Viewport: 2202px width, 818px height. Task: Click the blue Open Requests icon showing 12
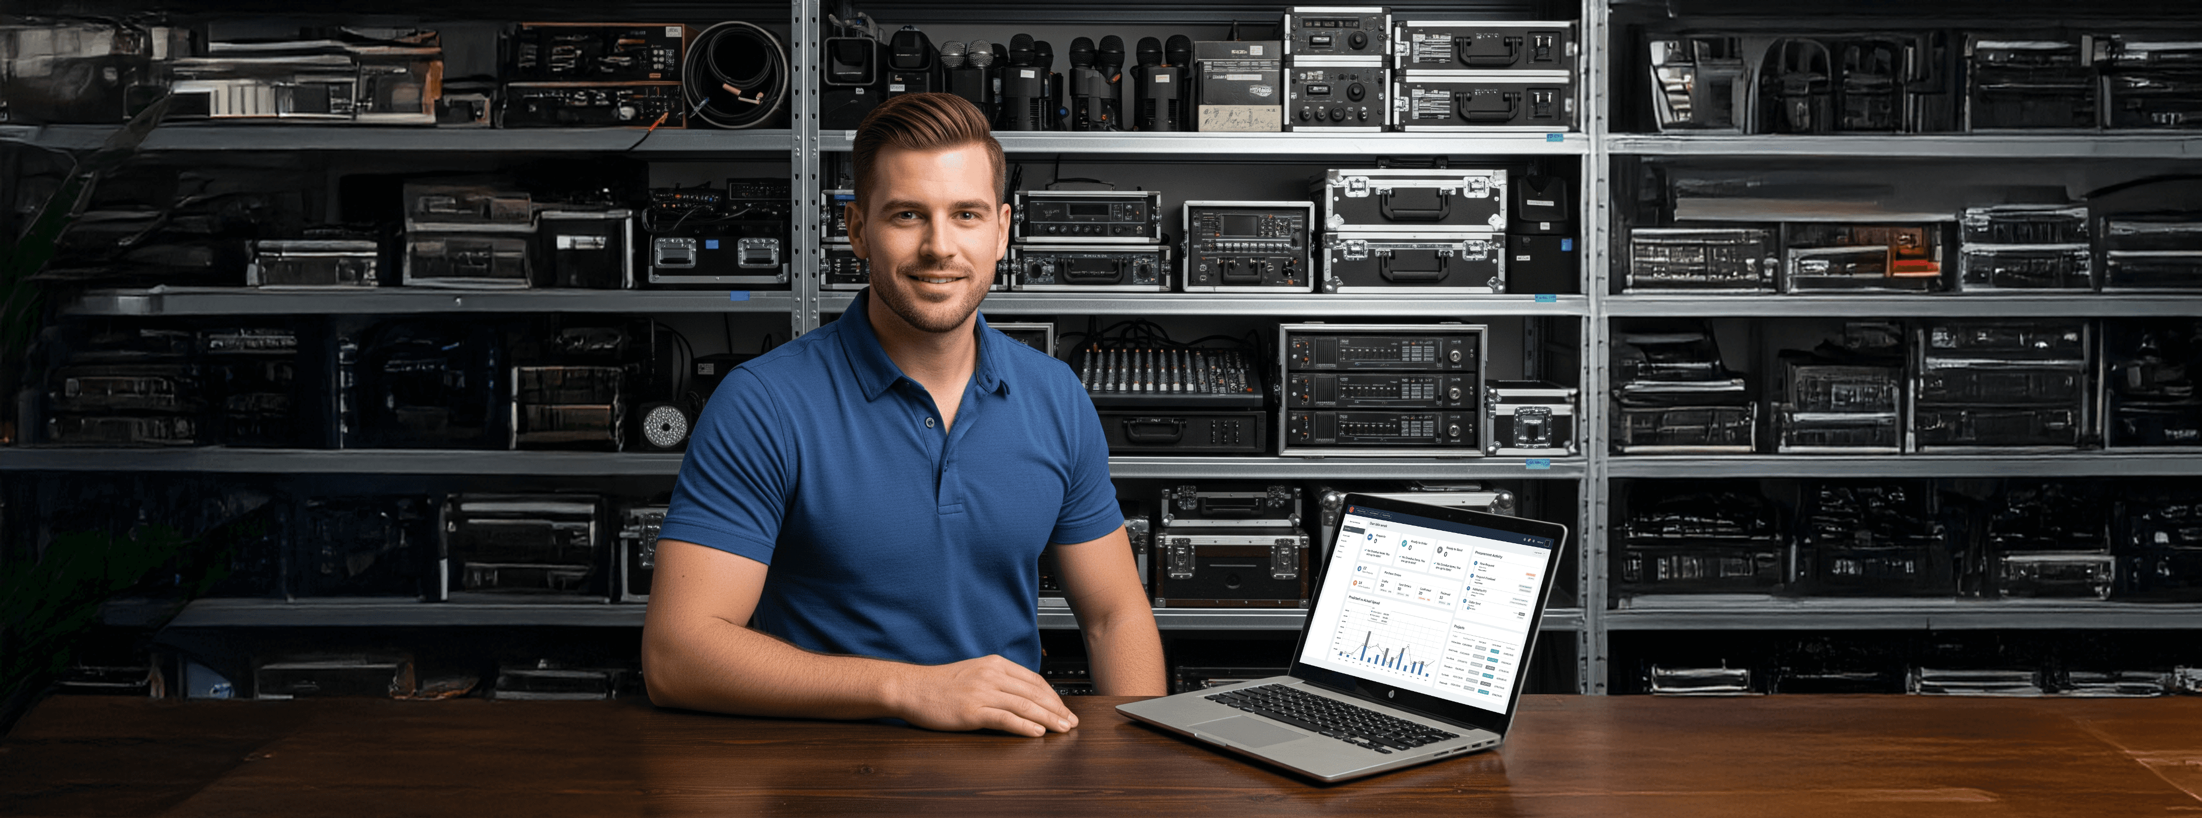tap(1360, 570)
